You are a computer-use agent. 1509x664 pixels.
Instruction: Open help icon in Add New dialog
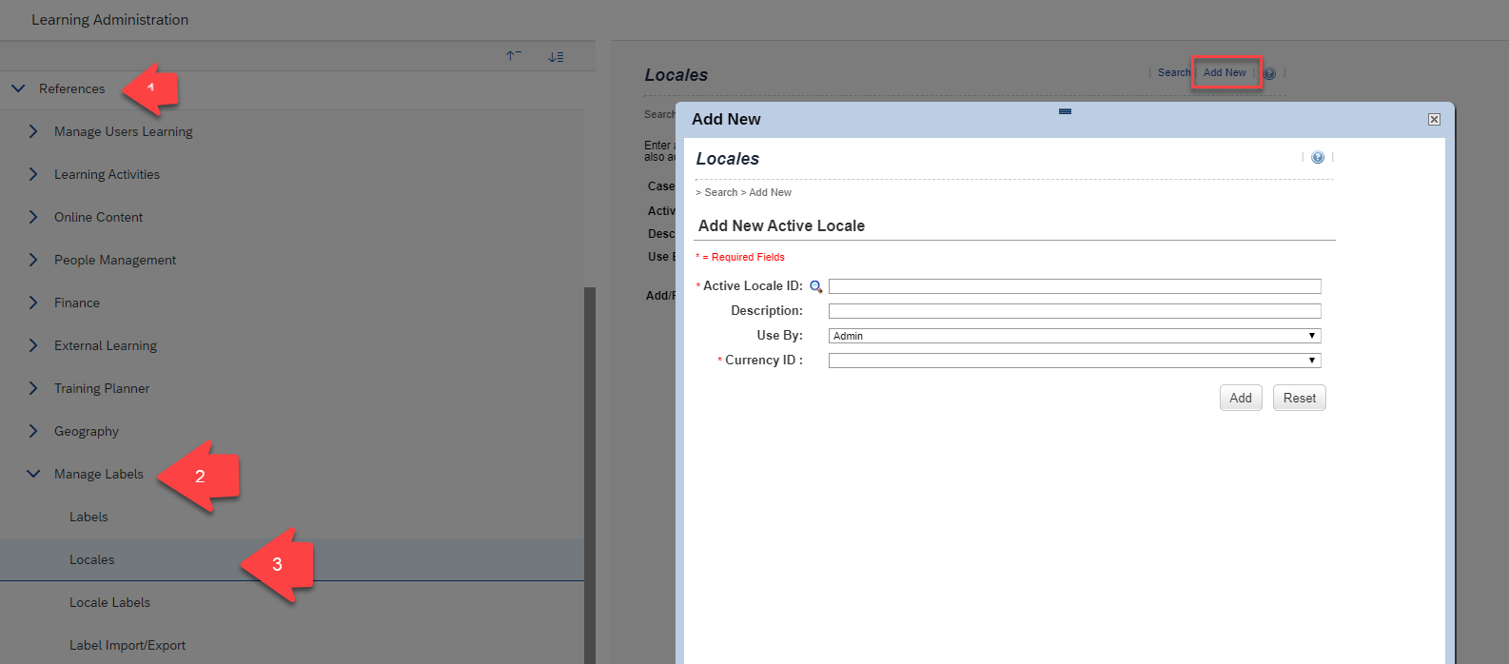coord(1318,158)
